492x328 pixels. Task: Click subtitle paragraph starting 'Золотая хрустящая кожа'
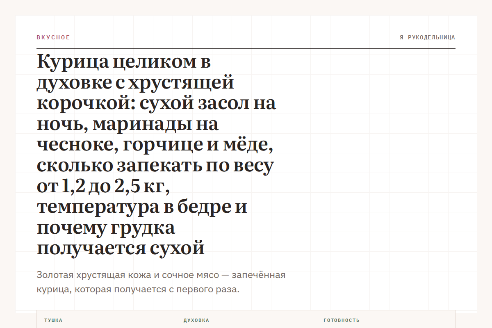(161, 282)
